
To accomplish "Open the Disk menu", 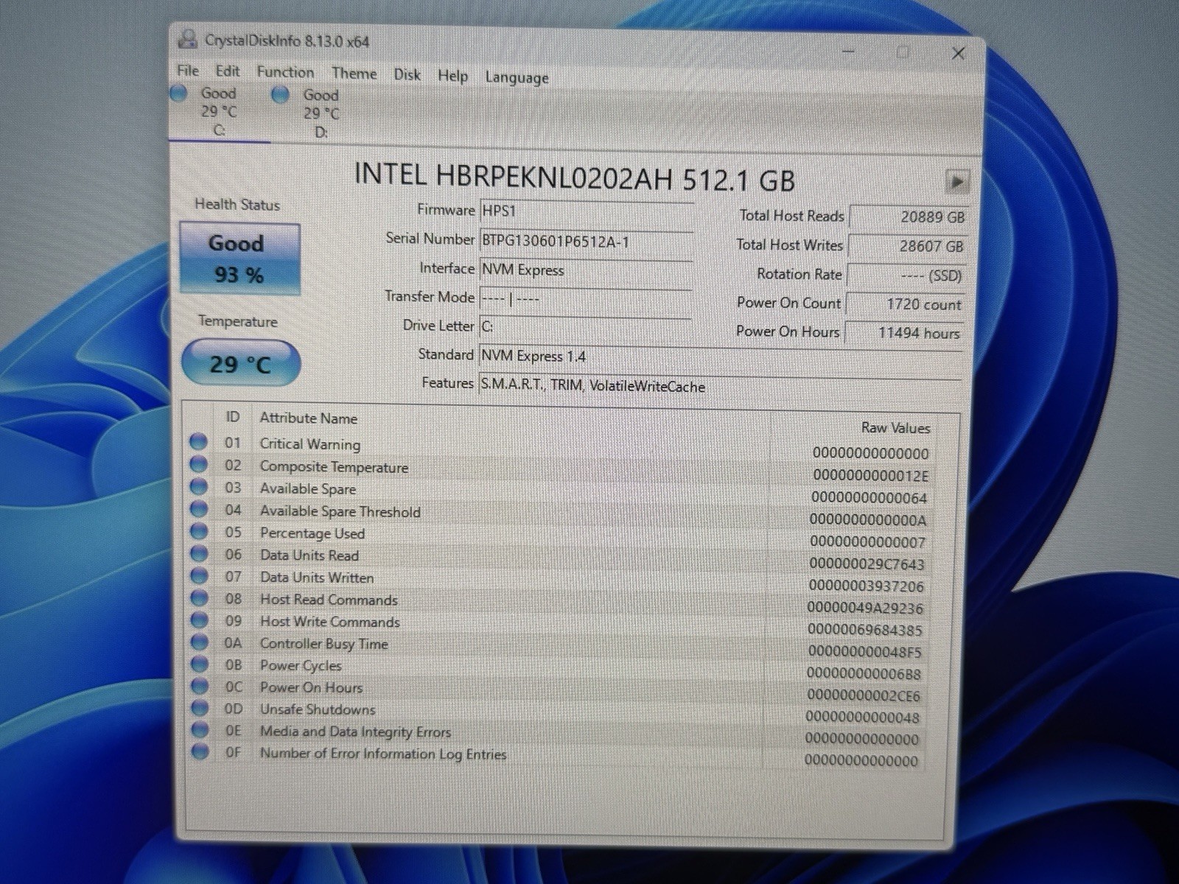I will (x=407, y=74).
